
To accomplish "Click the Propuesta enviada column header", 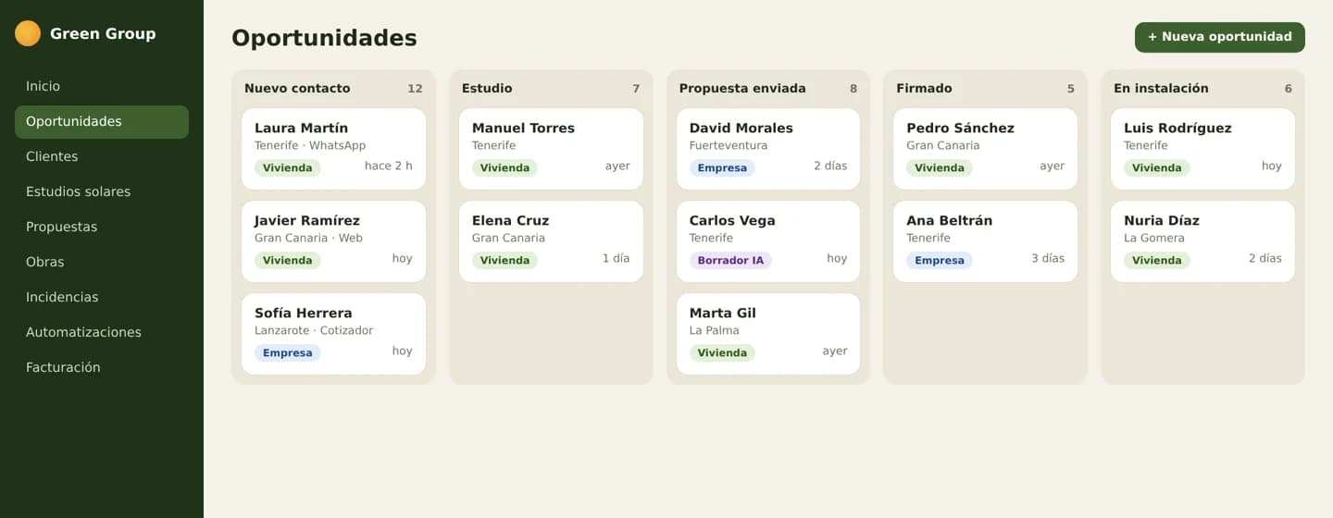I will coord(742,89).
